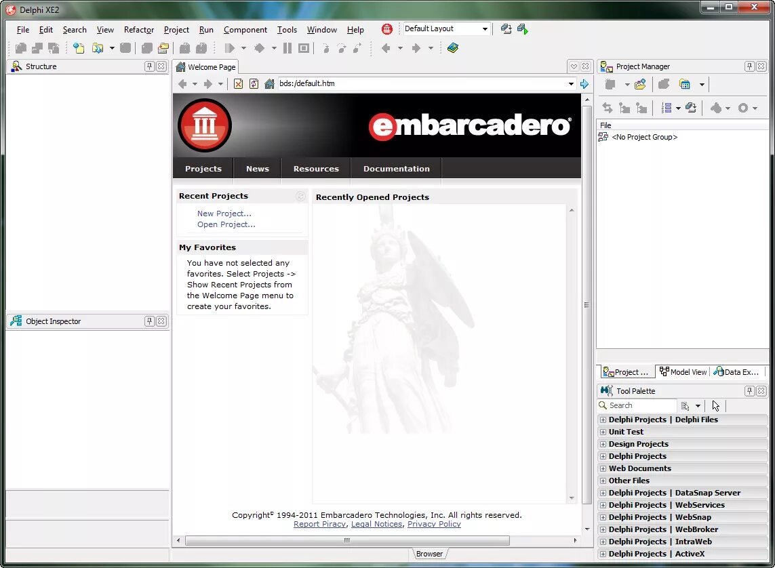The image size is (775, 568).
Task: Click the Report Piracy link
Action: click(319, 524)
